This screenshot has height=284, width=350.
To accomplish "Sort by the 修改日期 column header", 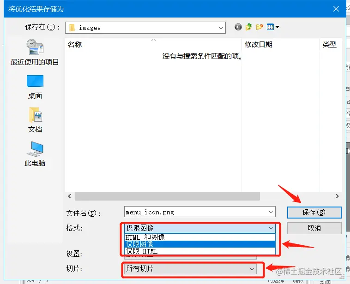I will coord(281,44).
